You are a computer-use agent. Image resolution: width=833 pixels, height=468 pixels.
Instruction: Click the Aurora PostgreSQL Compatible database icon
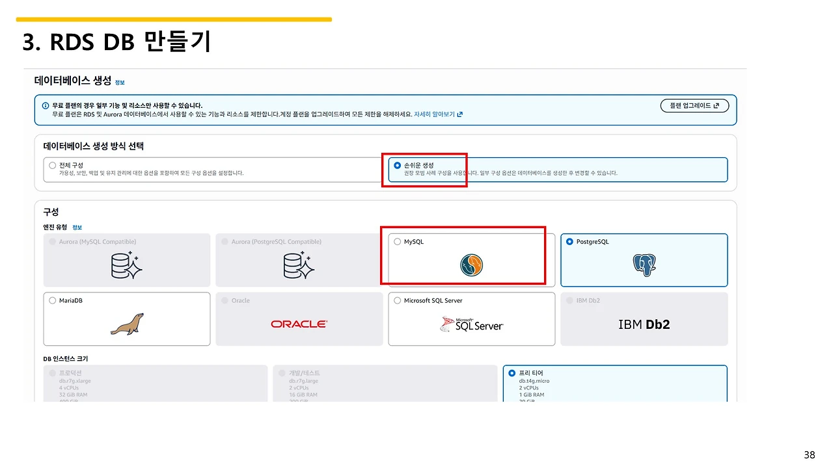click(x=299, y=265)
